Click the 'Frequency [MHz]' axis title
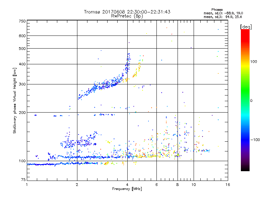This screenshot has height=201, width=268. pos(127,189)
